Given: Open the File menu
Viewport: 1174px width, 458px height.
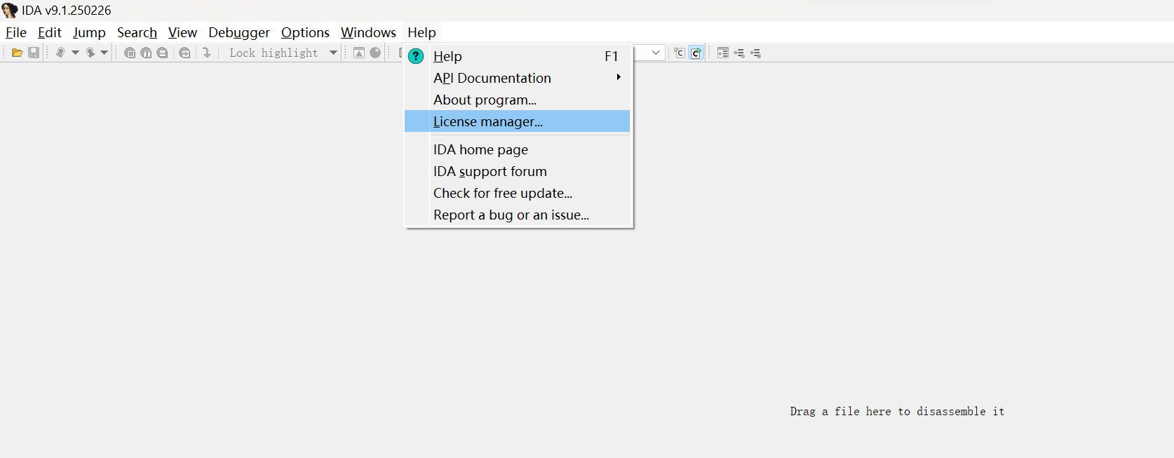Looking at the screenshot, I should (x=16, y=32).
